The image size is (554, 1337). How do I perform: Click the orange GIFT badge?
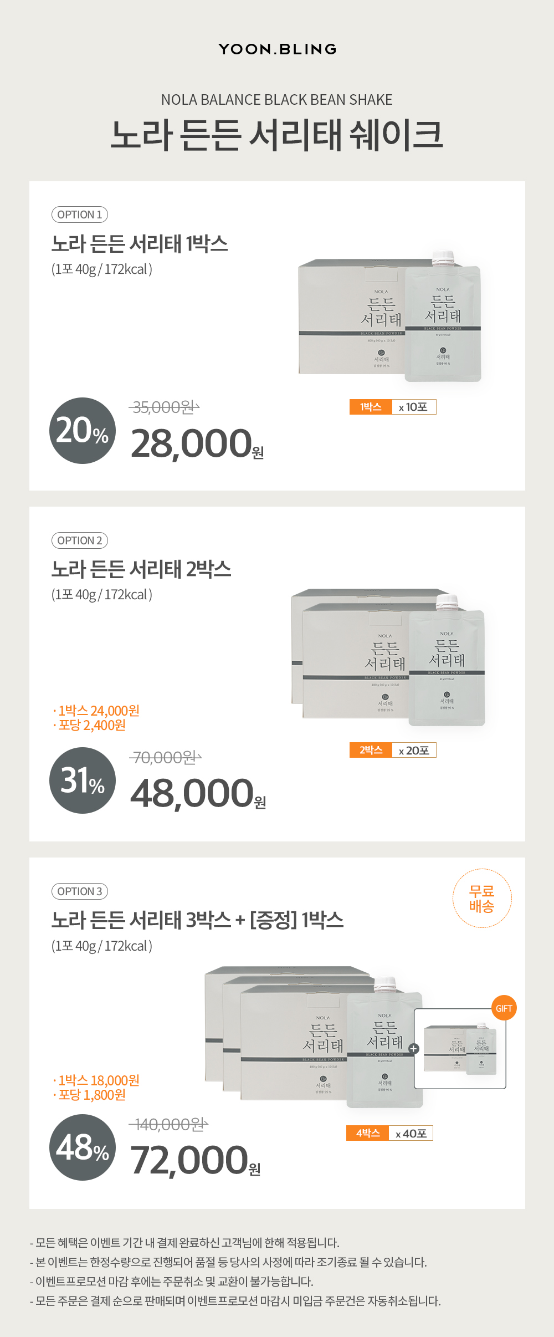504,1008
